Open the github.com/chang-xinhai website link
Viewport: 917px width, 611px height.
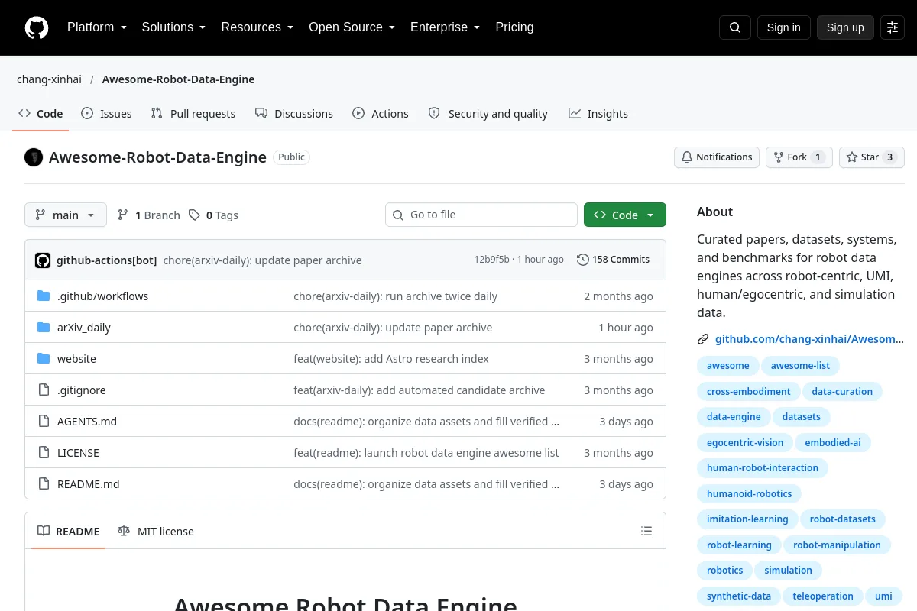[809, 339]
